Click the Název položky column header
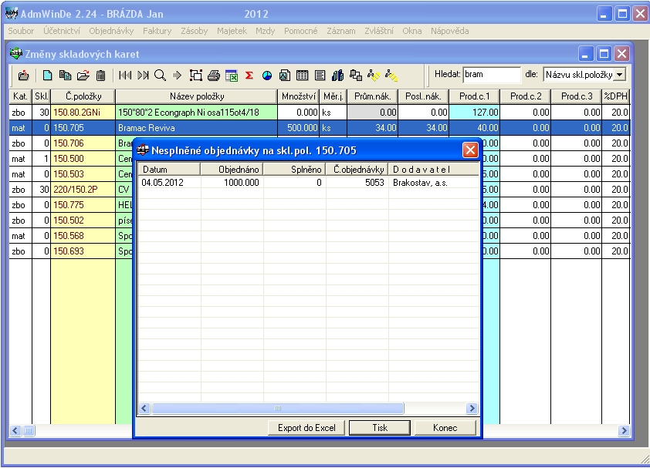Viewport: 650px width, 468px height. [x=197, y=96]
